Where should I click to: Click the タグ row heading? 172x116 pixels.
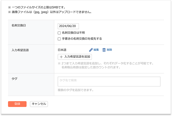click(14, 79)
